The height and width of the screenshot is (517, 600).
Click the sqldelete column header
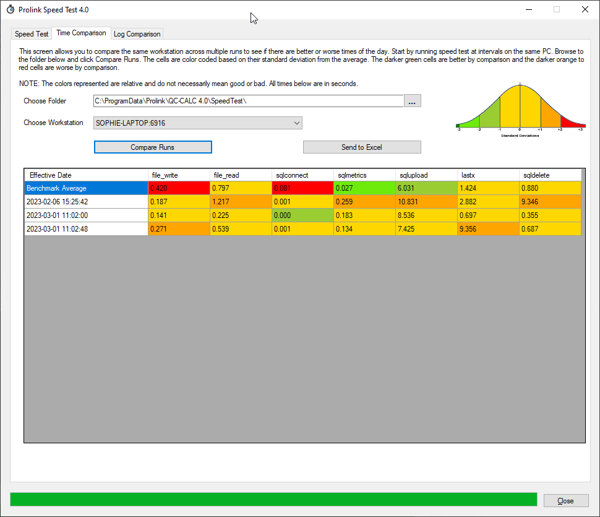[x=551, y=175]
